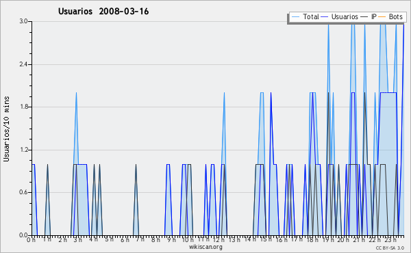Click the y-axis value 1.8
This screenshot has width=411, height=253.
click(23, 107)
